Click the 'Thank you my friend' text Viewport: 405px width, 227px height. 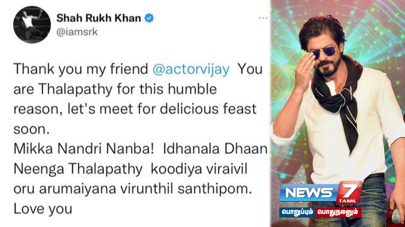click(81, 69)
